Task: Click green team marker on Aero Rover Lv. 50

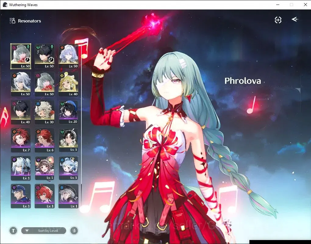Action: click(52, 47)
